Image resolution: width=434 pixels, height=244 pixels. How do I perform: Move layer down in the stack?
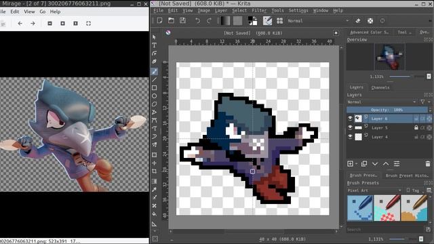point(375,164)
